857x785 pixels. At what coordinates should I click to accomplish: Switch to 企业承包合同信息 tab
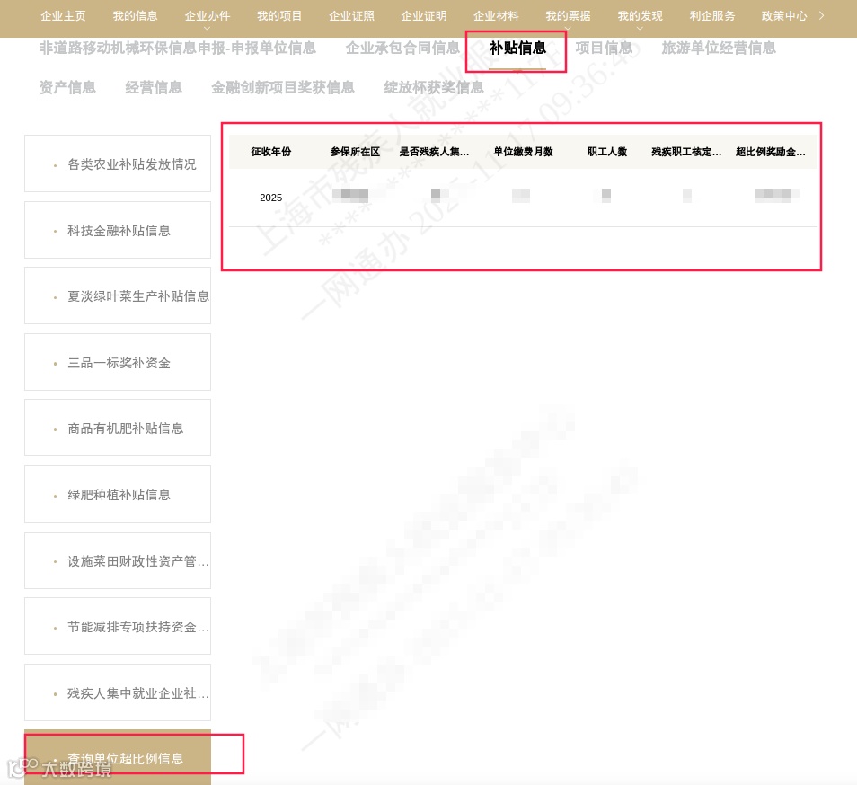pyautogui.click(x=402, y=49)
